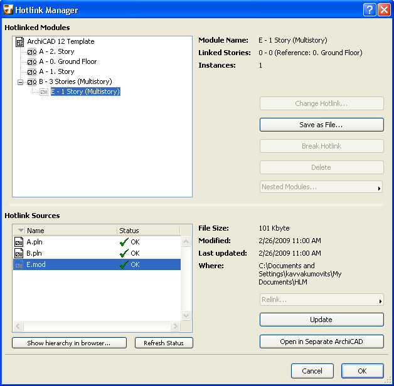Click the sources list scroll down arrow
This screenshot has height=386, width=394.
186,315
